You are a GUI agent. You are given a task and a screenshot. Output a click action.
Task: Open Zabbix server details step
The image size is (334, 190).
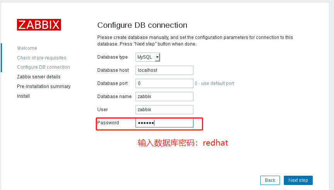click(x=39, y=77)
